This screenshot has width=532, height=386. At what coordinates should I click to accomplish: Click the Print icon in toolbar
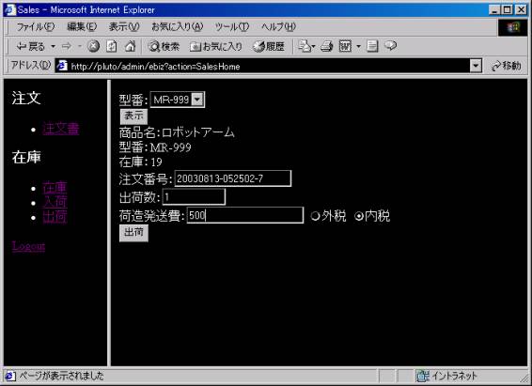click(326, 46)
